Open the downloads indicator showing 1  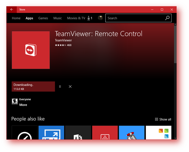pyautogui.click(x=90, y=18)
